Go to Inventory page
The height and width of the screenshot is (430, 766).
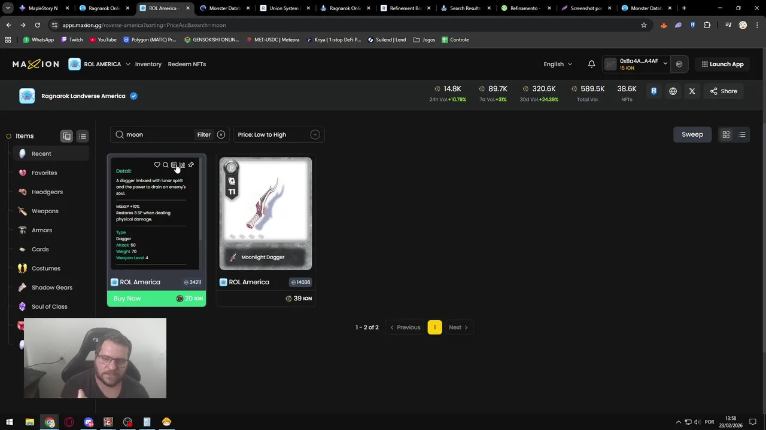pos(148,64)
